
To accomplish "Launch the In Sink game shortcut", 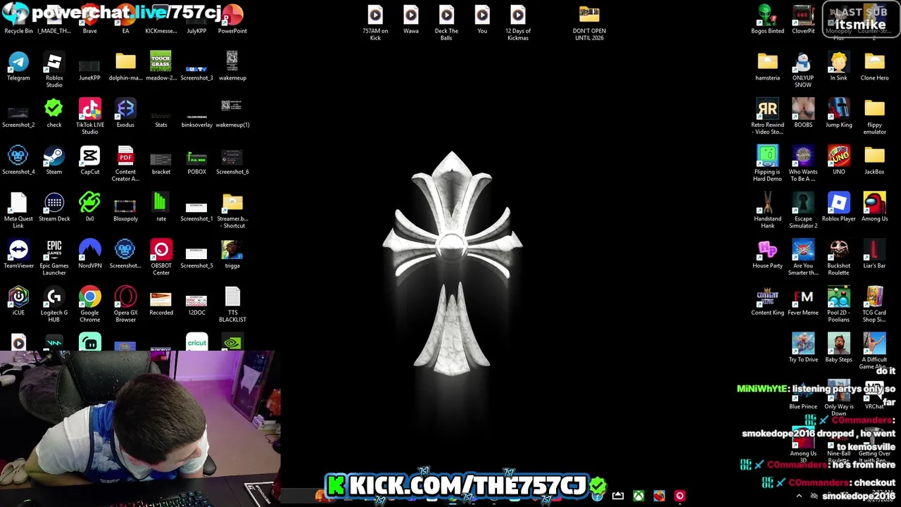I will [838, 66].
